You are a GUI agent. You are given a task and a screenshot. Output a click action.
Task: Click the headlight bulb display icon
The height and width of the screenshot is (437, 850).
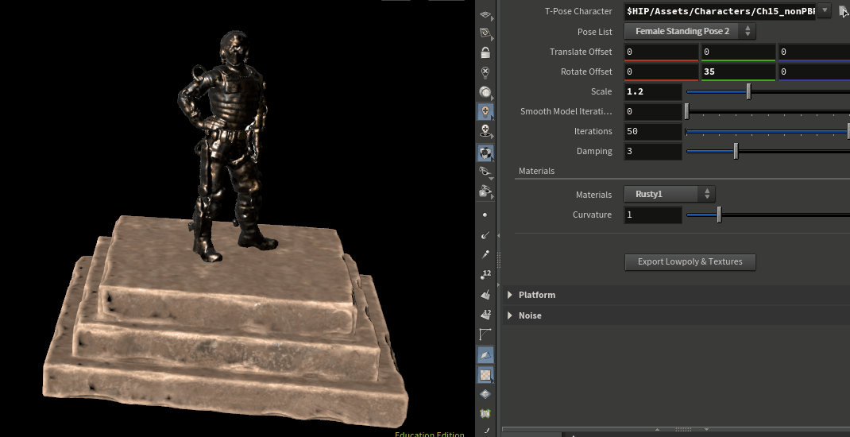(485, 92)
